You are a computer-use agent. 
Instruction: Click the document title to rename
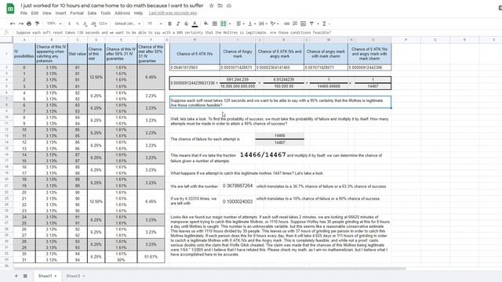(x=112, y=5)
